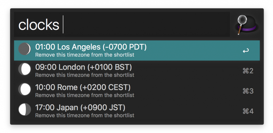Click the ⌘2 shortcut hint
This screenshot has height=133, width=273.
[x=248, y=71]
